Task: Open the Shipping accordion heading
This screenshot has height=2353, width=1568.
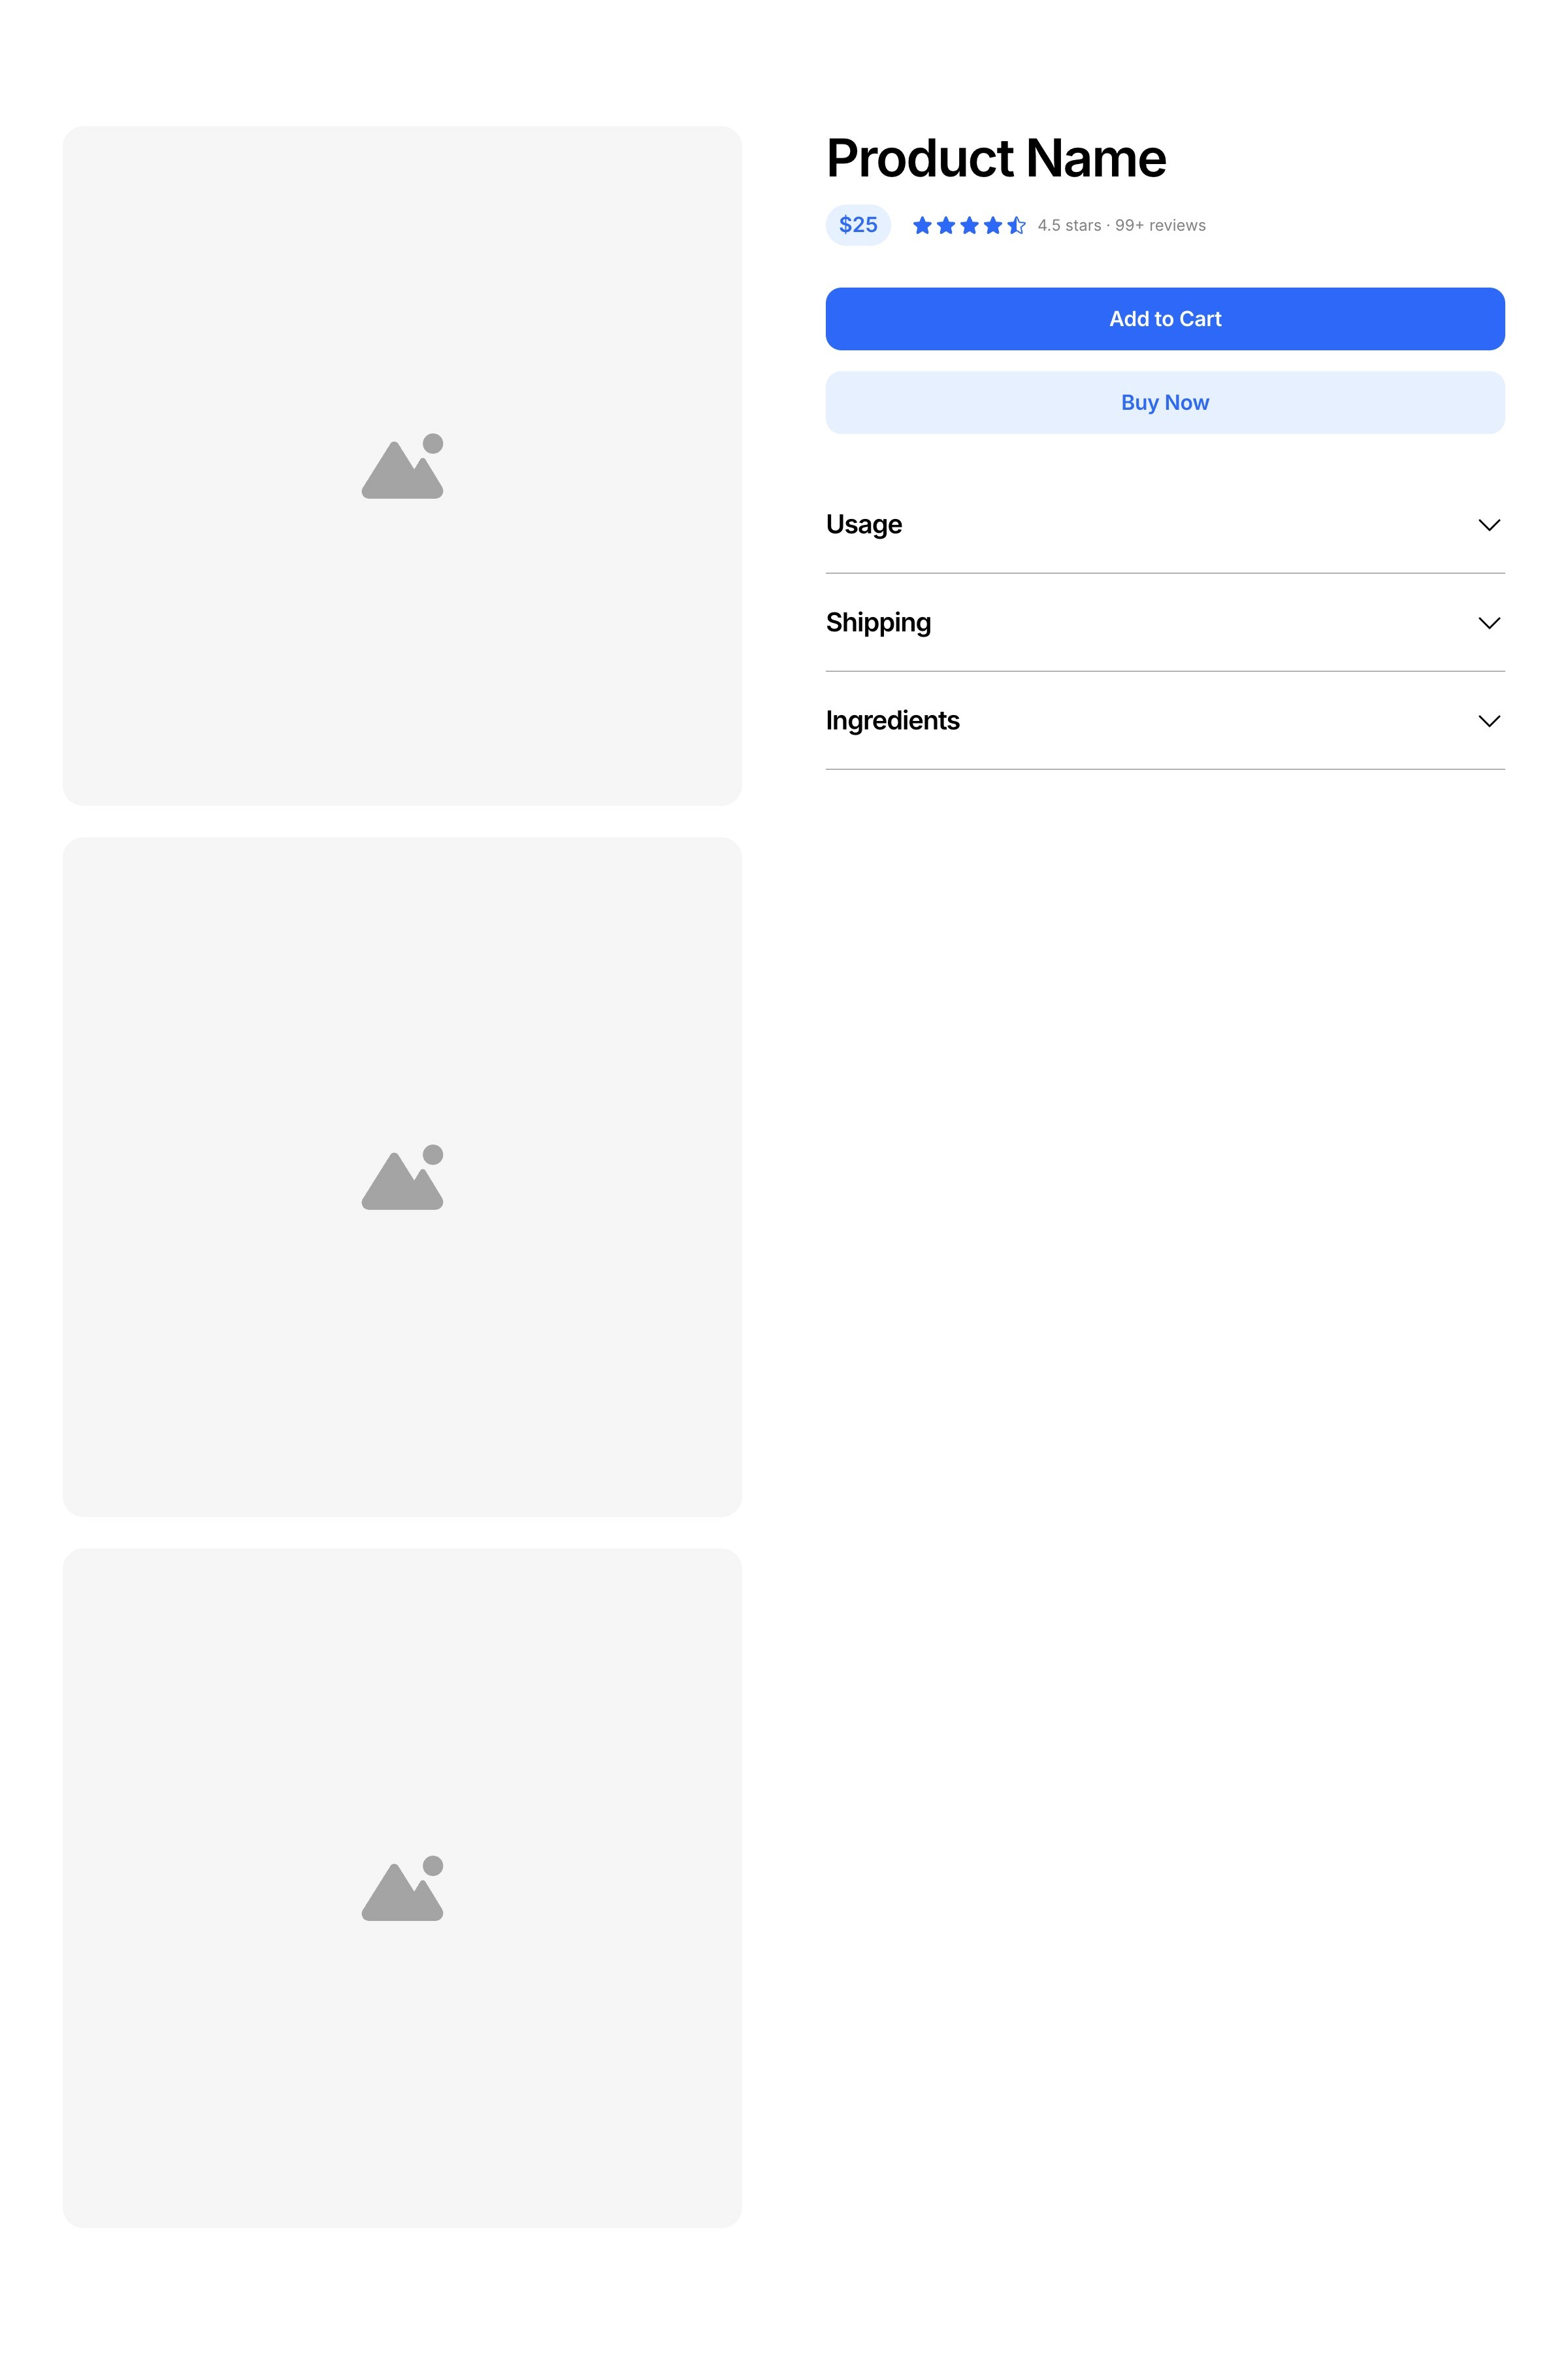Action: click(878, 624)
